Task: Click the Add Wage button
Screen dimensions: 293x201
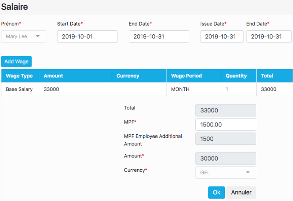Action: click(x=17, y=62)
